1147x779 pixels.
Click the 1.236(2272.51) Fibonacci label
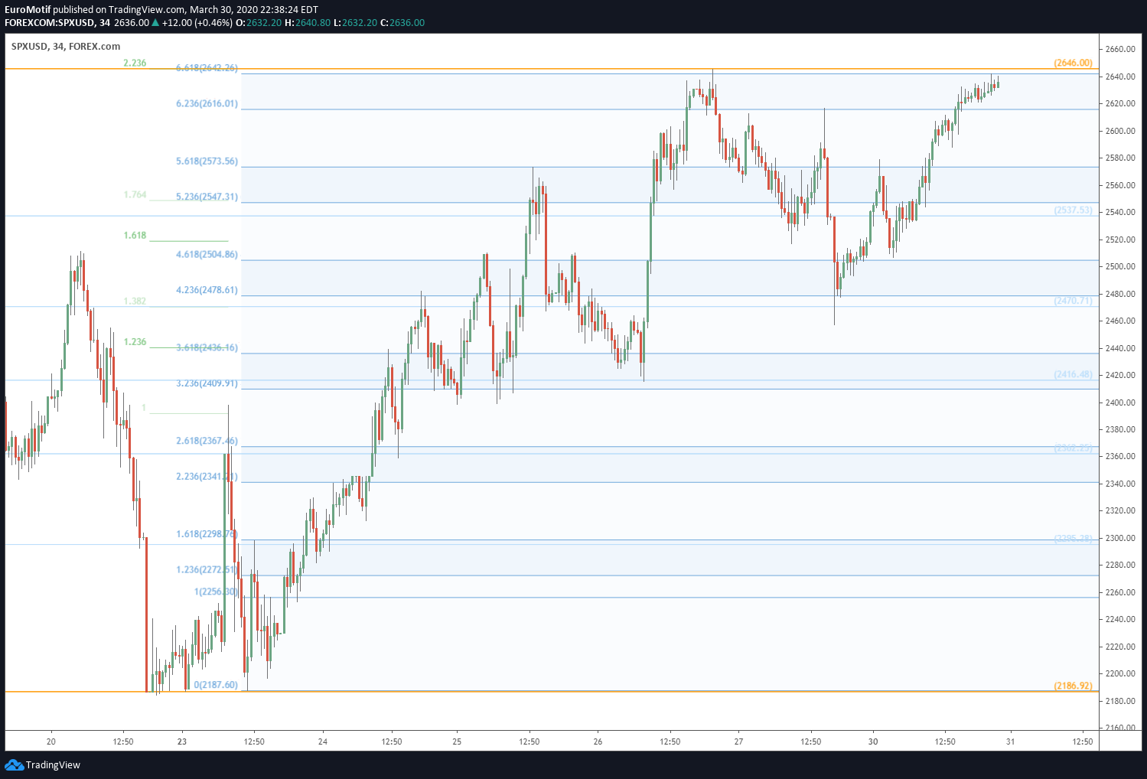click(x=207, y=569)
